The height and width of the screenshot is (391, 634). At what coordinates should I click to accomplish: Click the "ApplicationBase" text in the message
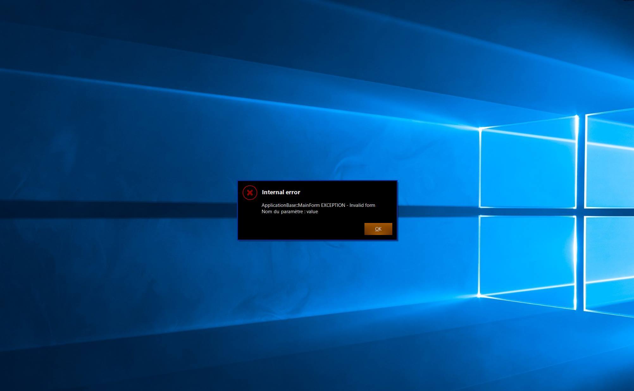278,205
